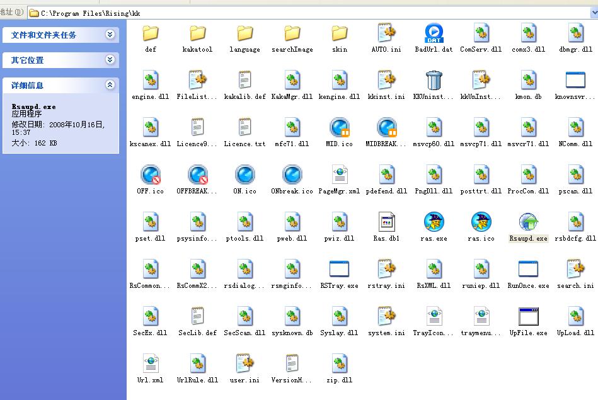Select the skin folder
Screen dimensions: 598x400
point(340,33)
